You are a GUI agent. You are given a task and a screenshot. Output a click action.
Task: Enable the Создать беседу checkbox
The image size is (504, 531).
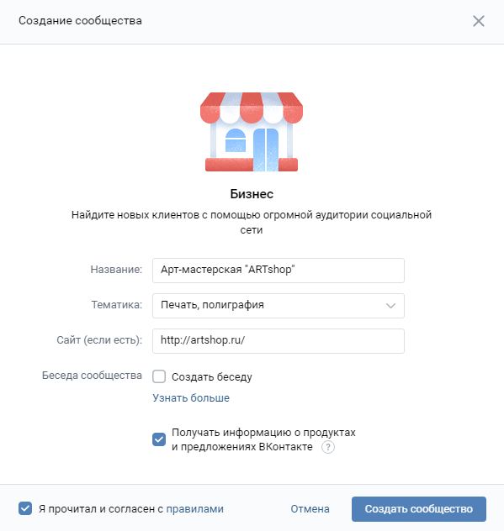[159, 376]
